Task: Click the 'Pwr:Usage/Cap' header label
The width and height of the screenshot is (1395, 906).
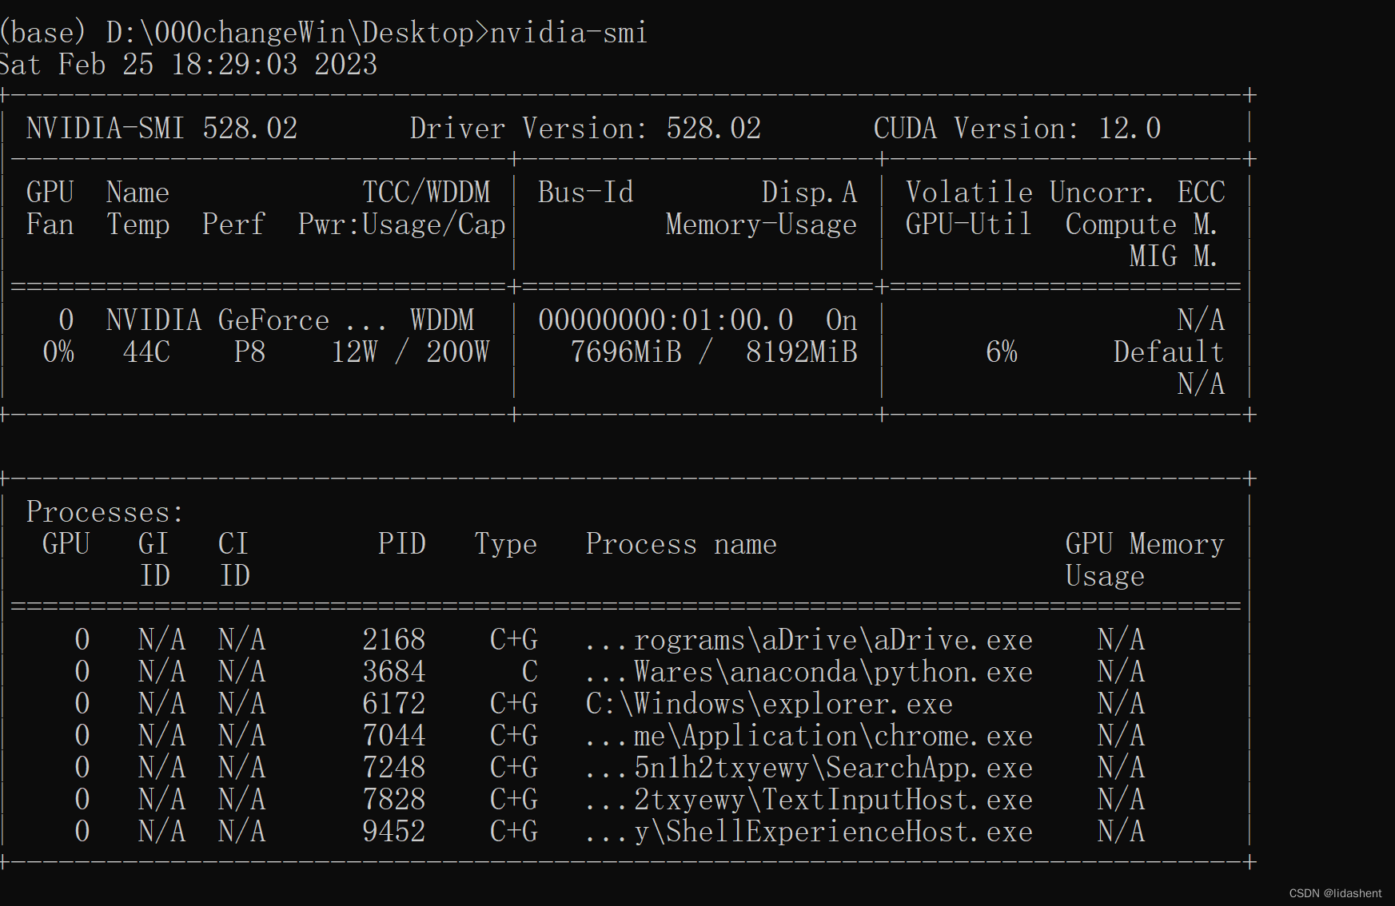Action: pyautogui.click(x=401, y=225)
